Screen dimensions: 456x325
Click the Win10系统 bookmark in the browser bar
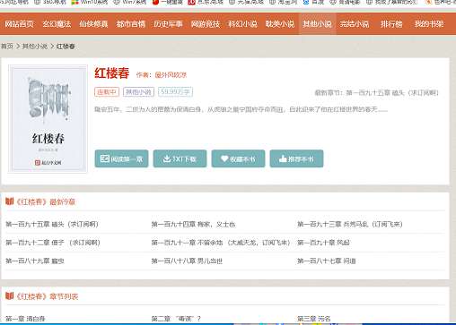click(90, 2)
